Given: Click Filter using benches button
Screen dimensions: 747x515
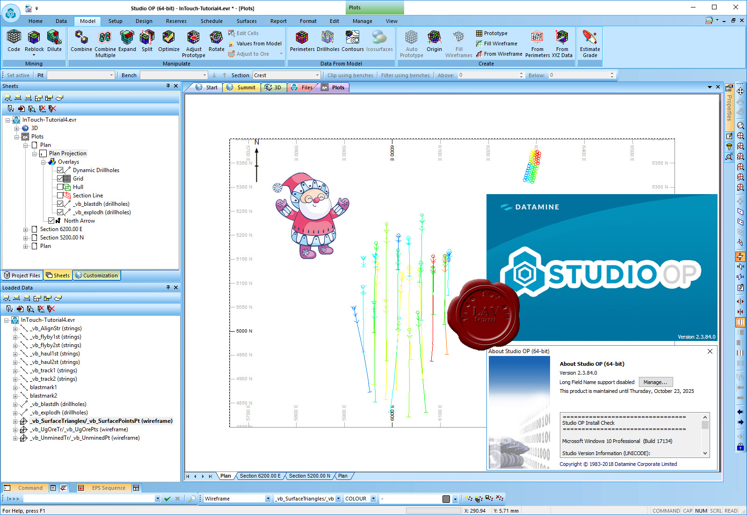Looking at the screenshot, I should pyautogui.click(x=405, y=75).
